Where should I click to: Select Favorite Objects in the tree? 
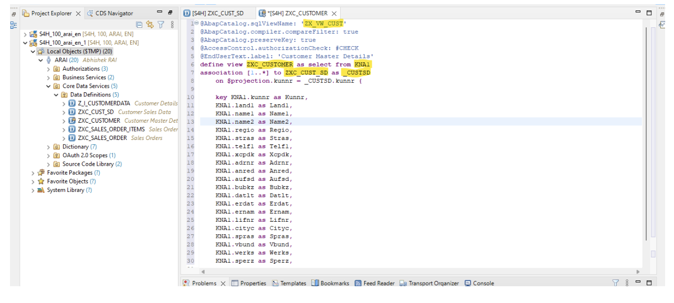67,181
